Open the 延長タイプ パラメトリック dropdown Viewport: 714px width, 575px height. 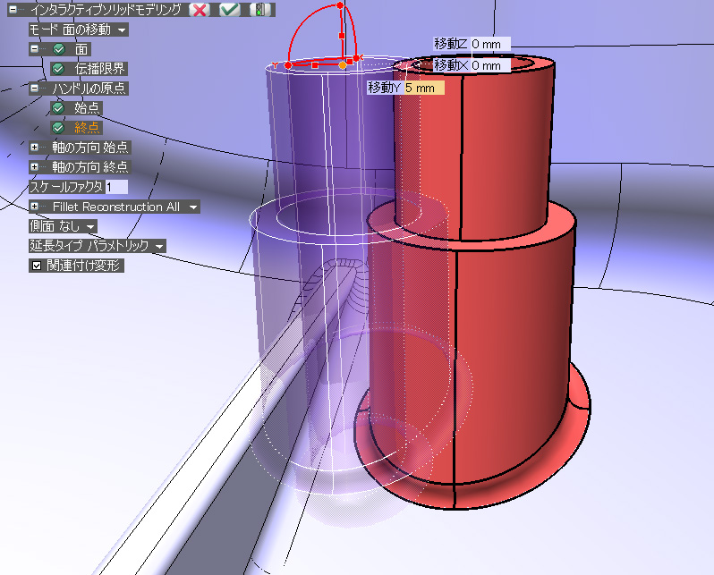pyautogui.click(x=158, y=246)
